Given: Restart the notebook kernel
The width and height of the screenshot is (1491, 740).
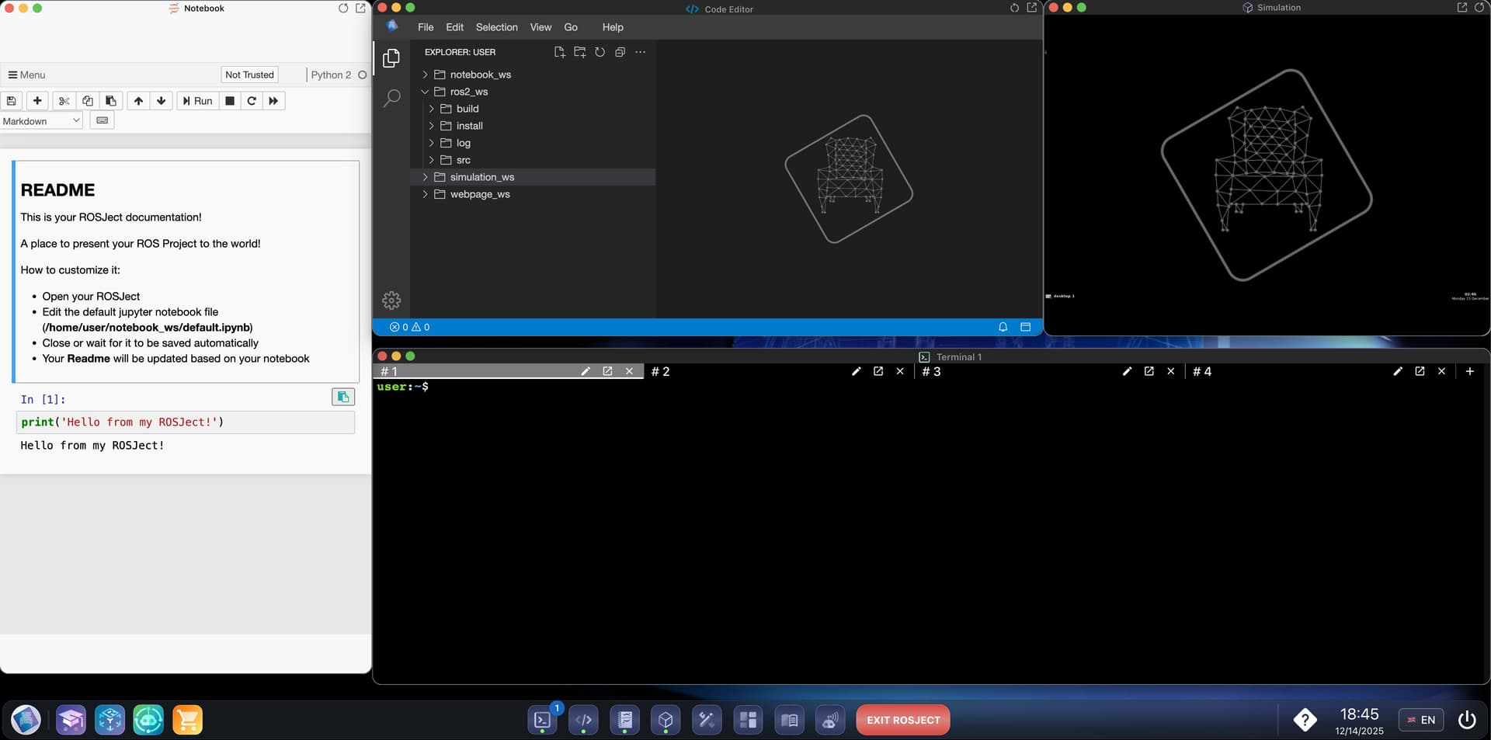Looking at the screenshot, I should click(x=252, y=101).
